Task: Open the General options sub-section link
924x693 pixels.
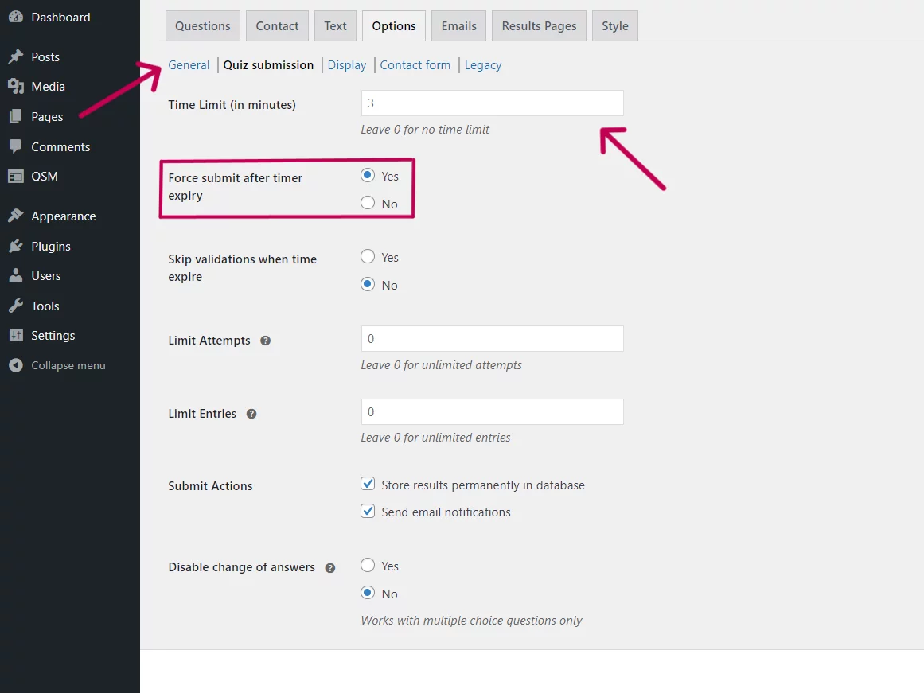Action: pos(189,64)
